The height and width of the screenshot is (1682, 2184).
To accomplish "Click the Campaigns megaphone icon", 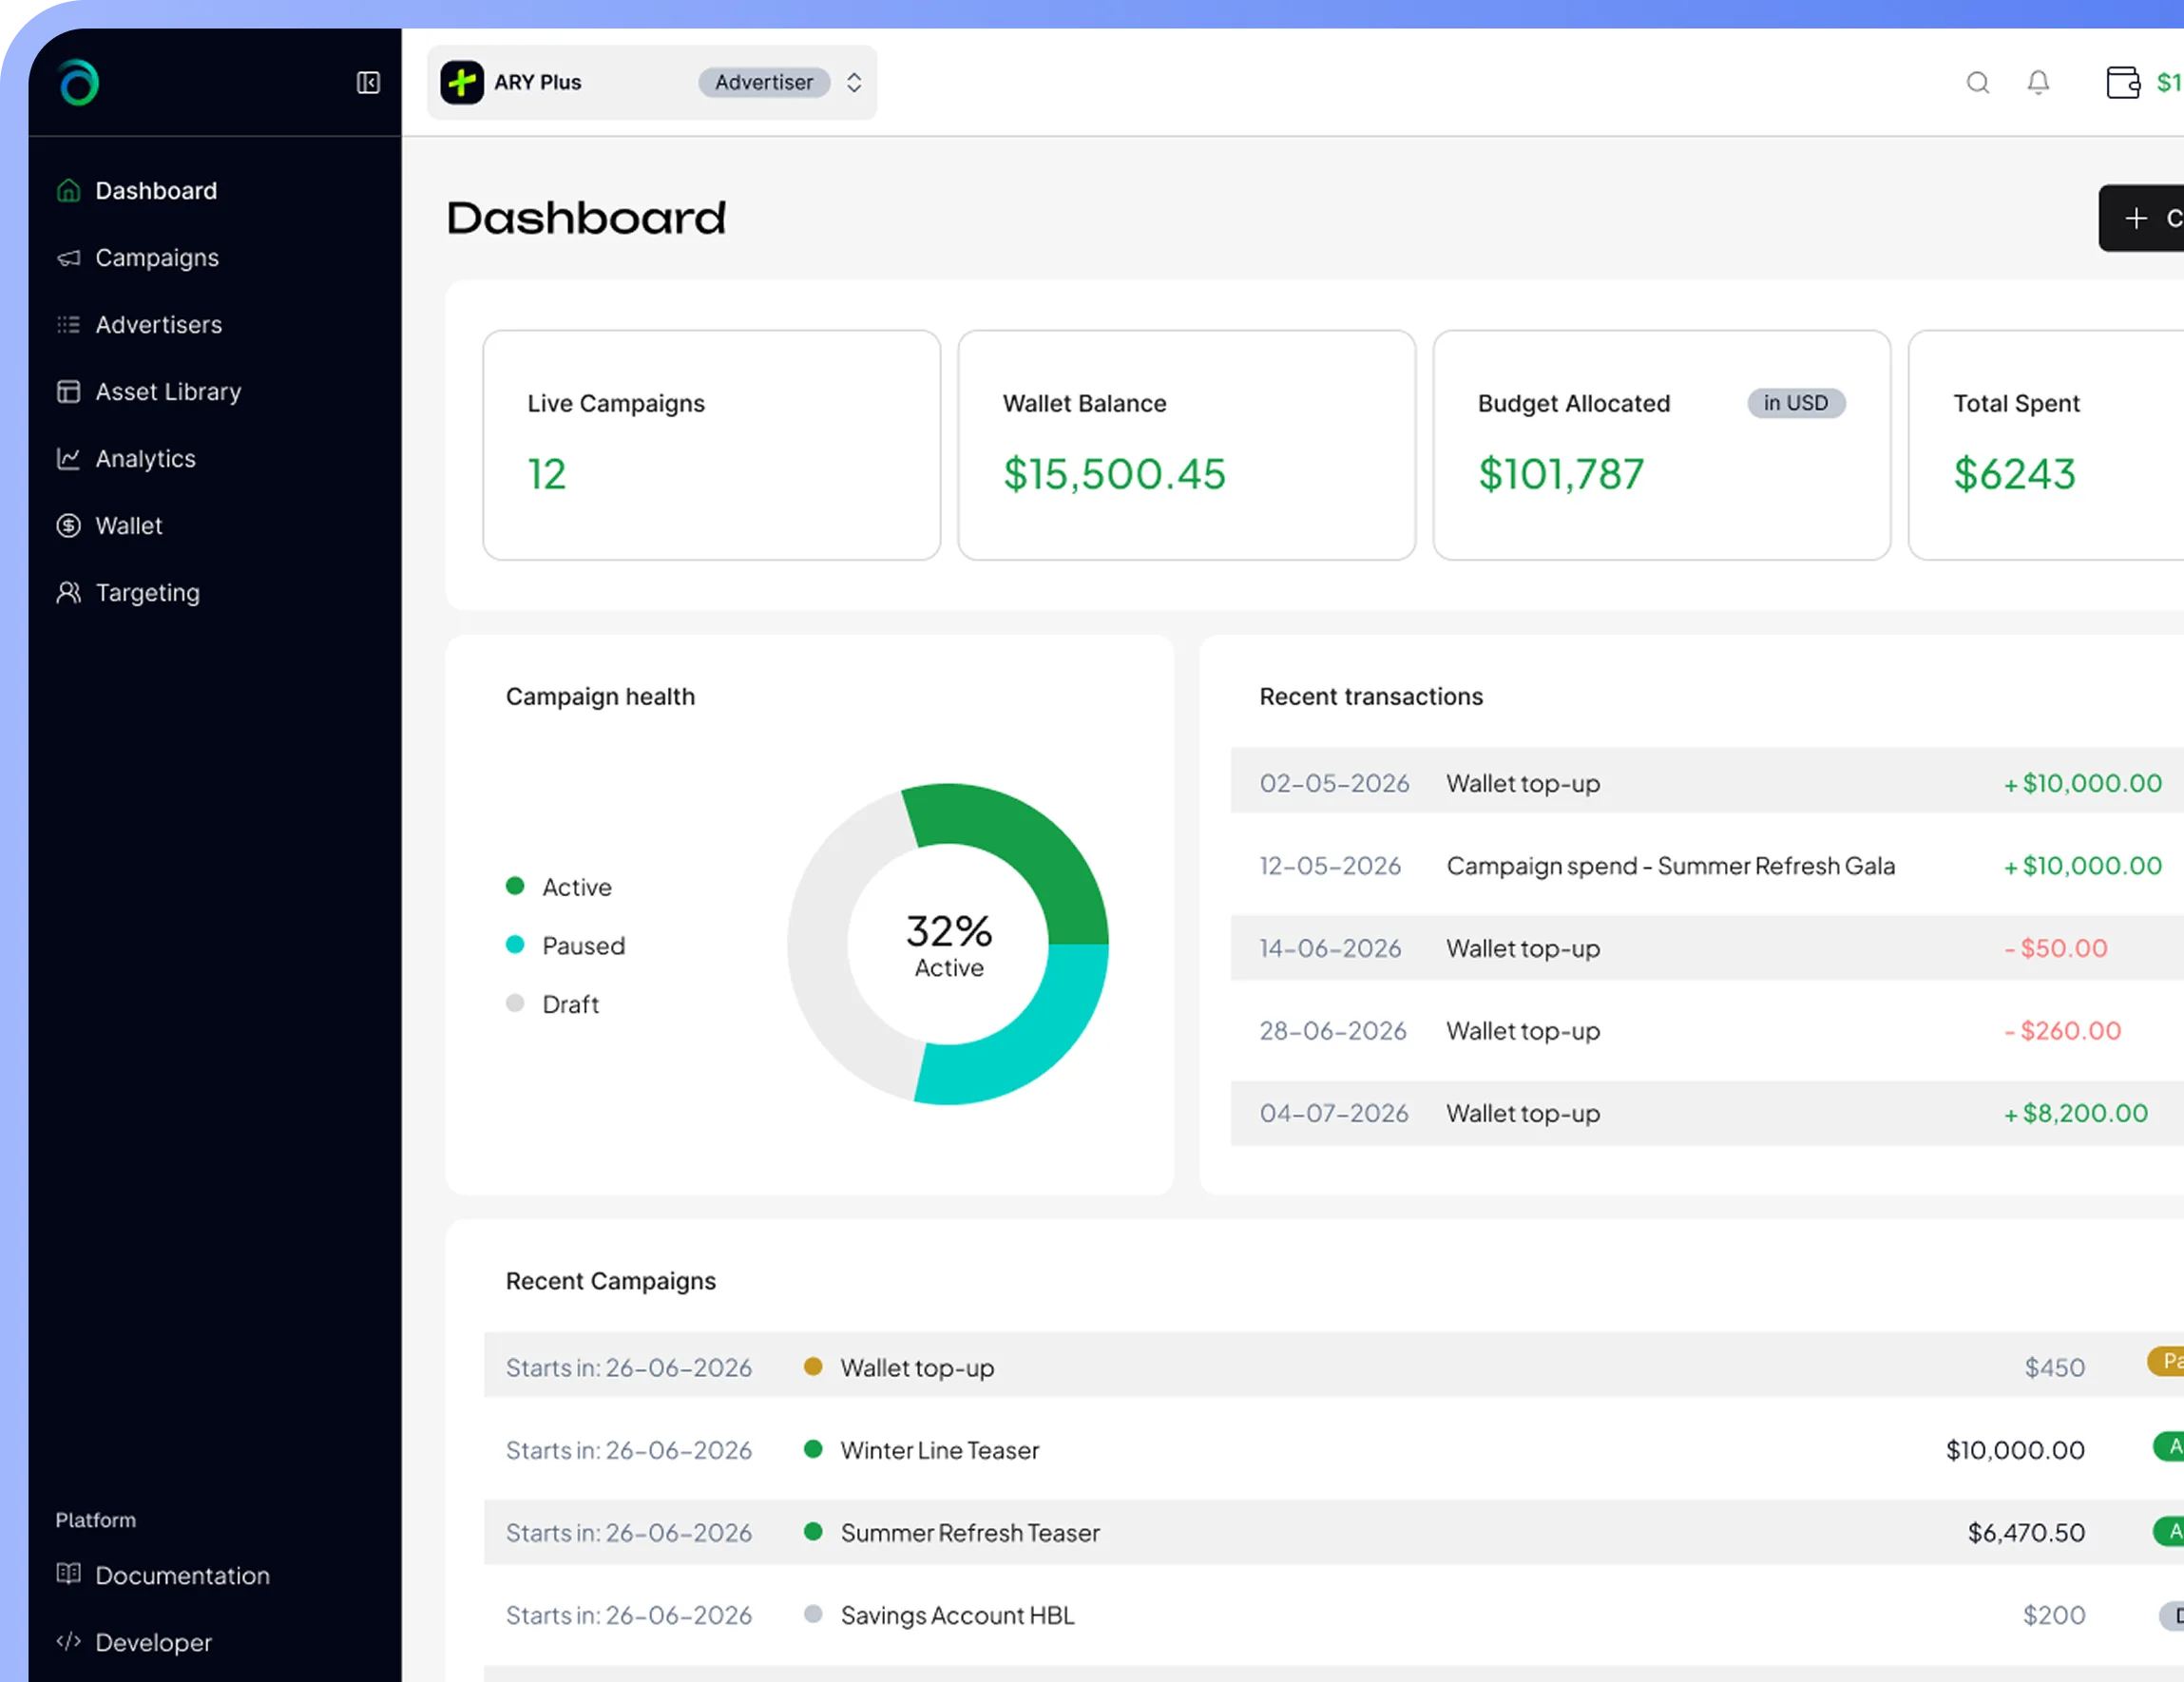I will (68, 258).
